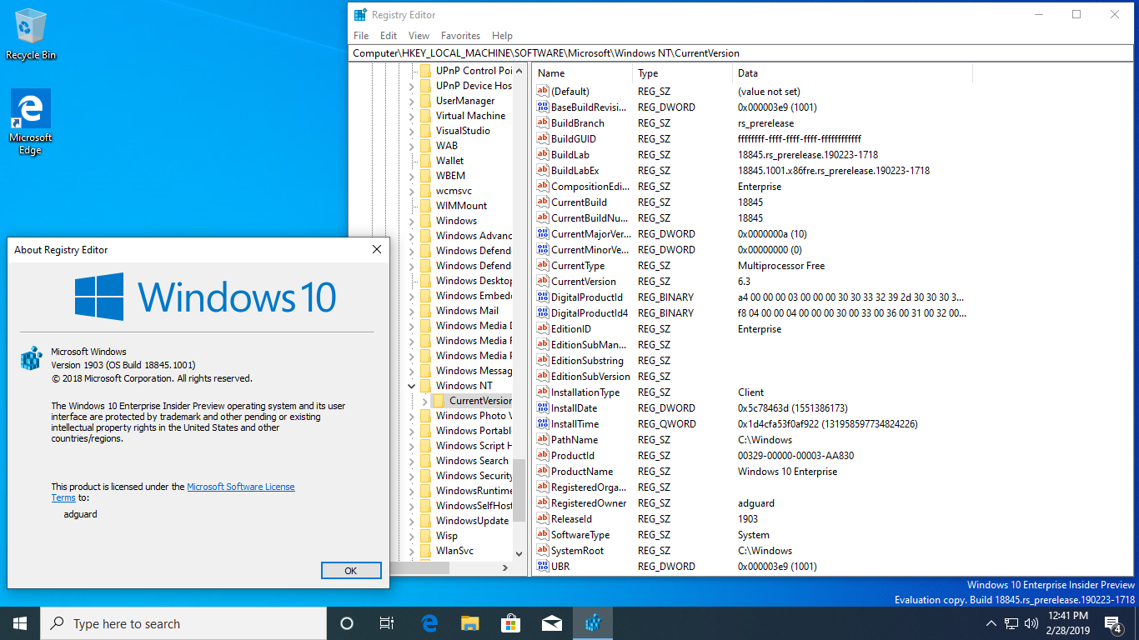The width and height of the screenshot is (1139, 640).
Task: Click the CurrentMajorVersion value icon
Action: pos(543,233)
